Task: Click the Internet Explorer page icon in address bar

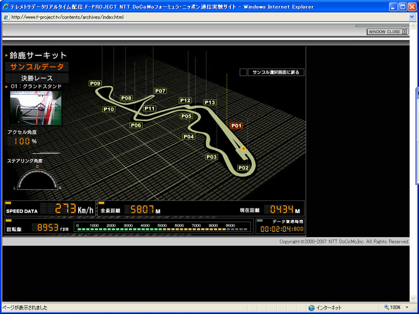Action: (x=6, y=17)
